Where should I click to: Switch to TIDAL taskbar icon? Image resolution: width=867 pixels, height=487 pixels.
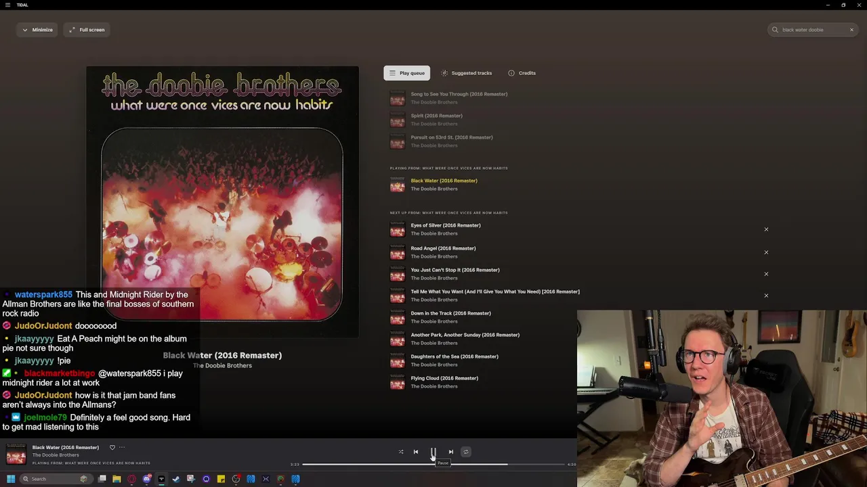(x=161, y=479)
